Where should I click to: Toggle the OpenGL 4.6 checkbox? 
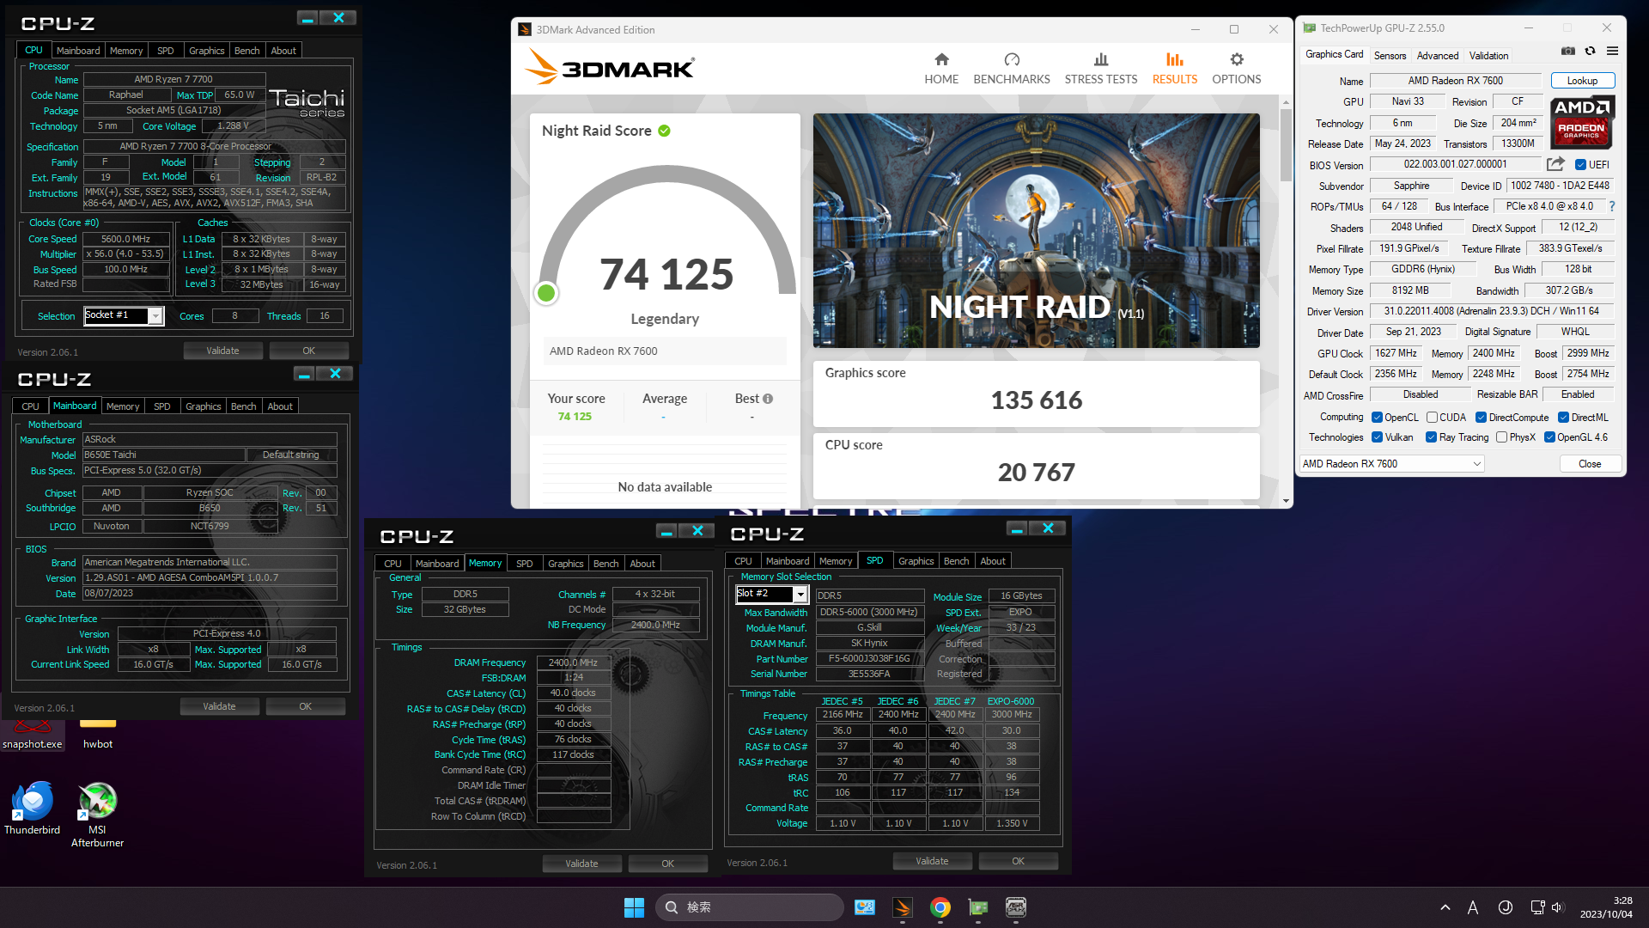[1549, 437]
